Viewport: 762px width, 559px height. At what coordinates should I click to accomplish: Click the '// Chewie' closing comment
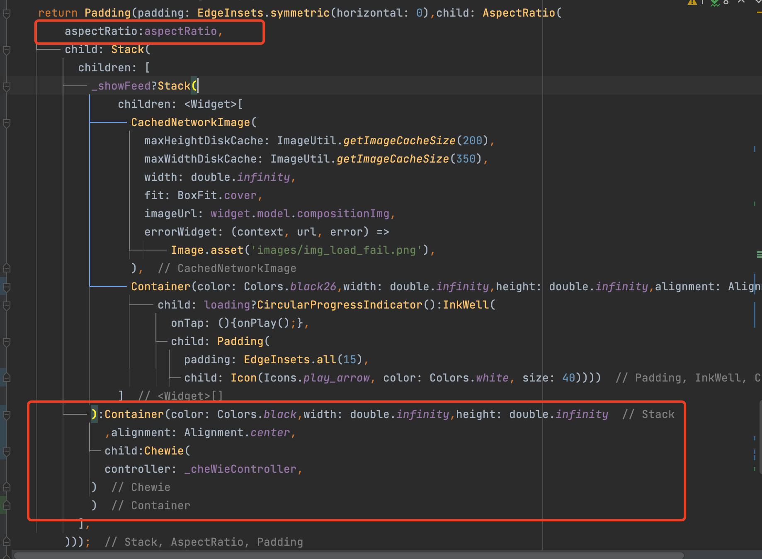pos(141,488)
